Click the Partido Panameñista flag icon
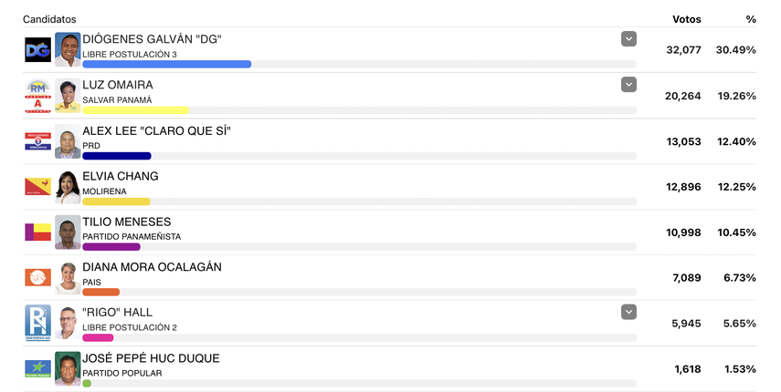 point(37,232)
